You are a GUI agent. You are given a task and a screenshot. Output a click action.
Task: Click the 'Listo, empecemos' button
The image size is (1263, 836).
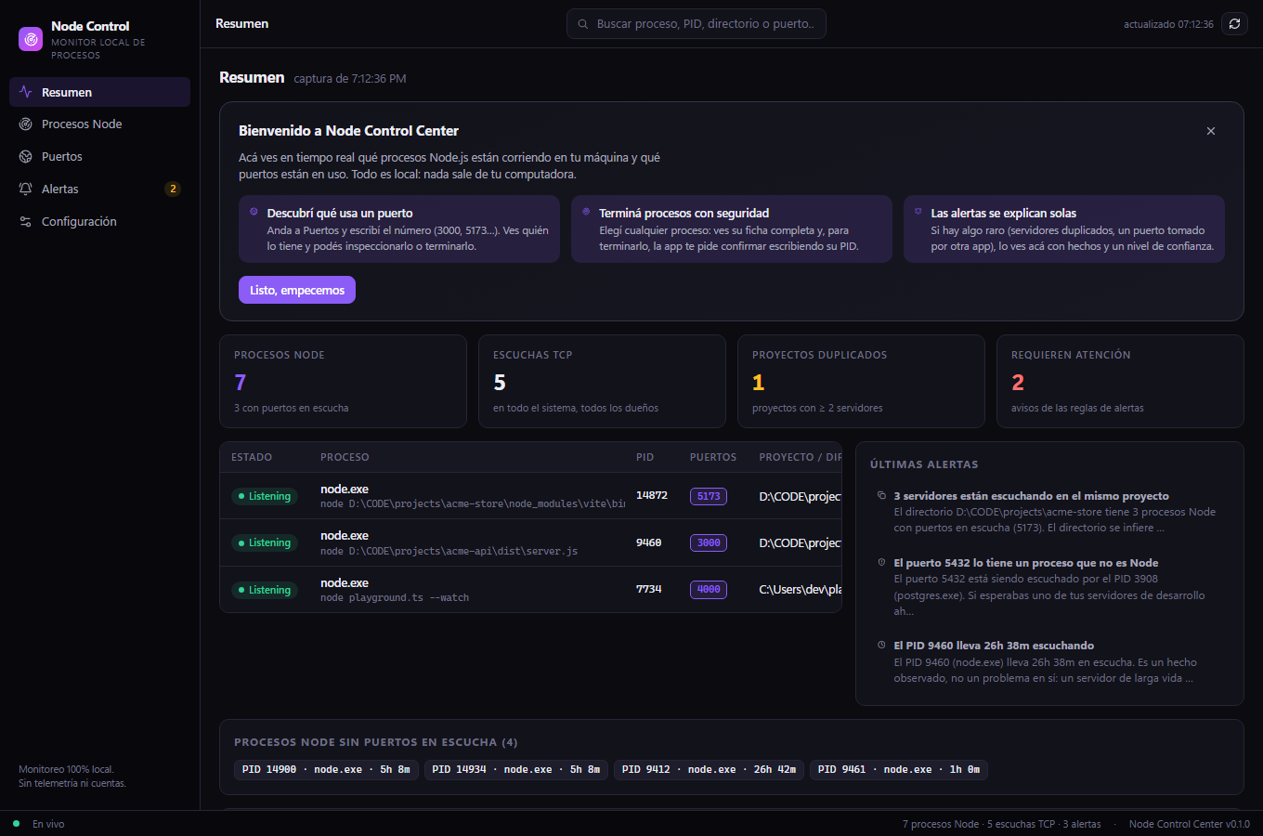[297, 290]
